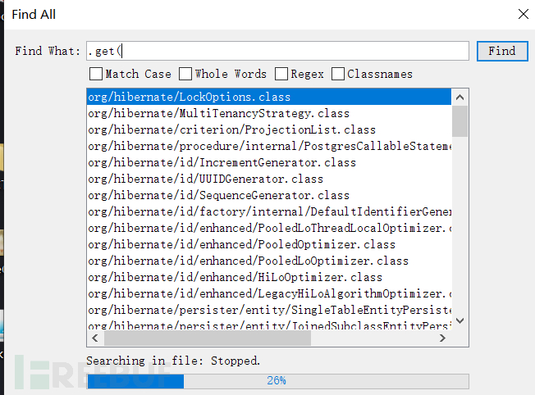Select IncrementGenerator.class result
This screenshot has width=535, height=395.
222,162
